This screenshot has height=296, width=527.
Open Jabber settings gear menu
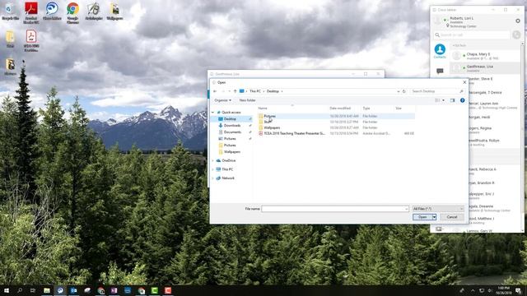518,21
